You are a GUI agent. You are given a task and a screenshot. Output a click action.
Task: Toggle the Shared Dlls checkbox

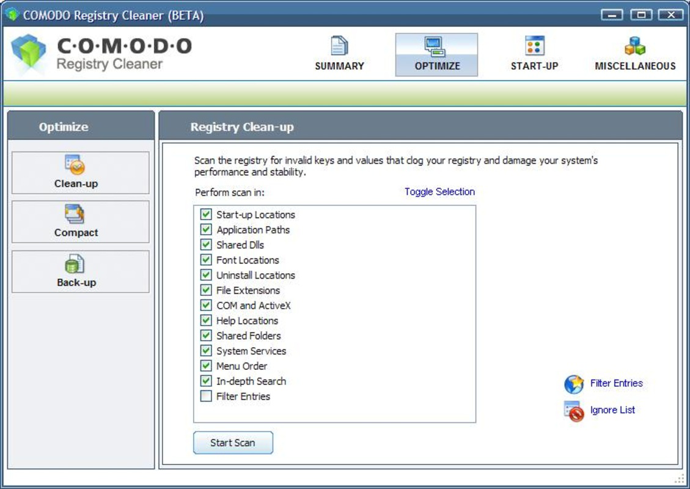pyautogui.click(x=206, y=244)
